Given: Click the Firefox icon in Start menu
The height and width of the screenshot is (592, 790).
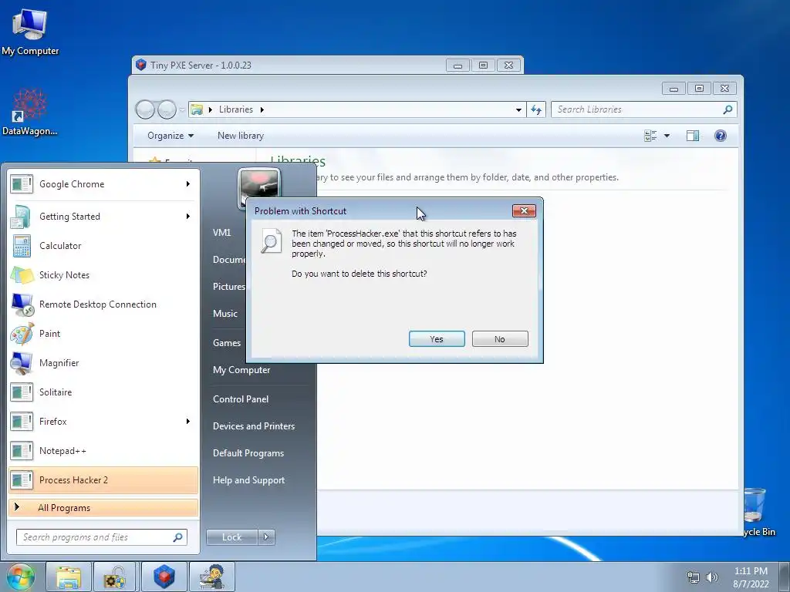Looking at the screenshot, I should click(22, 422).
